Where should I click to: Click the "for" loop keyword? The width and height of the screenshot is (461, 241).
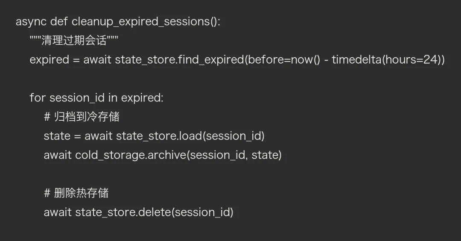tap(38, 98)
